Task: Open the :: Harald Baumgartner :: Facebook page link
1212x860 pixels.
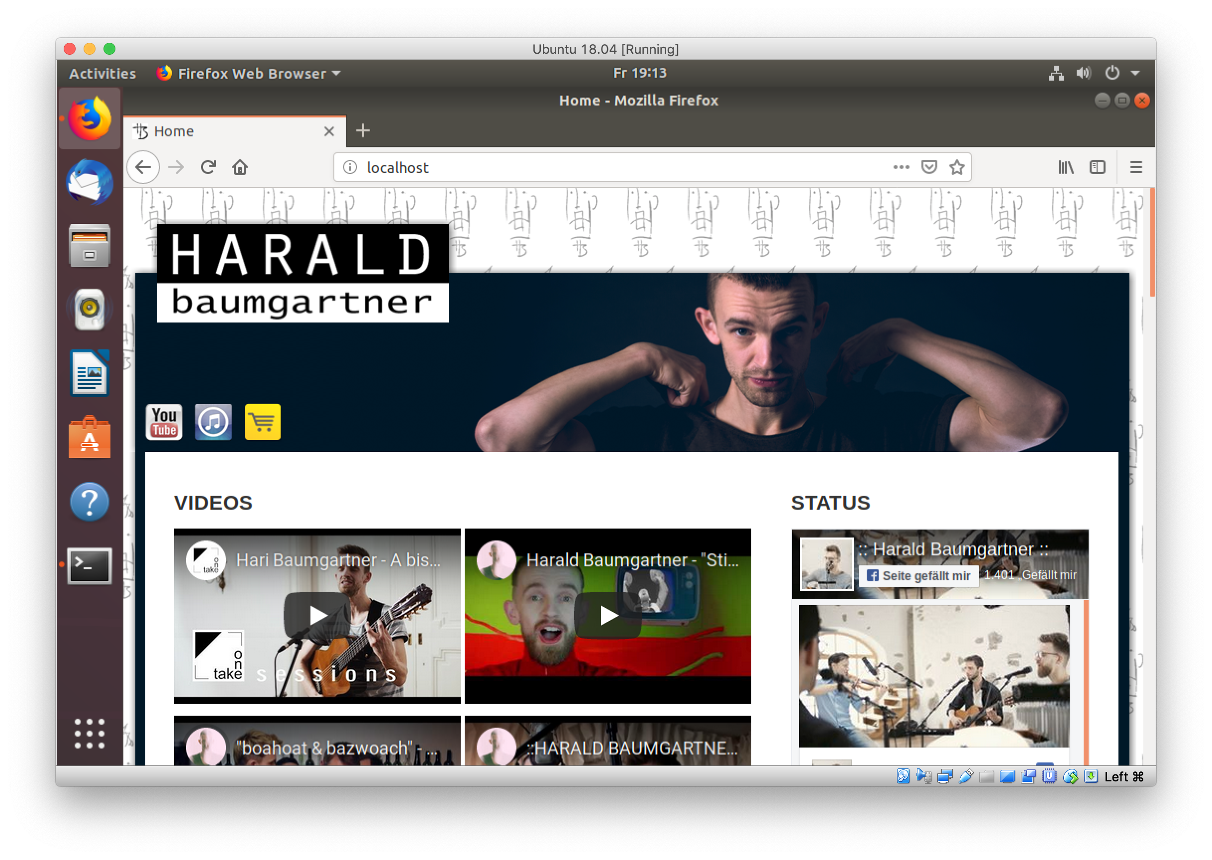Action: click(x=953, y=549)
